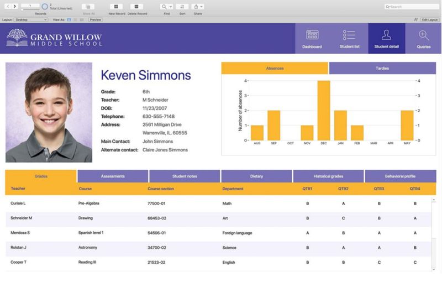Open the Historical grades tab
442x282 pixels.
point(328,176)
